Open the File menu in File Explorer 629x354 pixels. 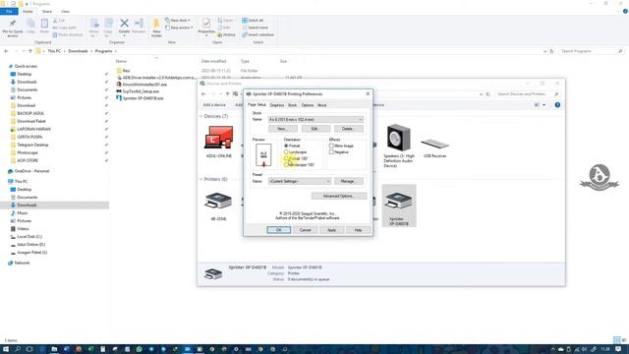(x=9, y=12)
